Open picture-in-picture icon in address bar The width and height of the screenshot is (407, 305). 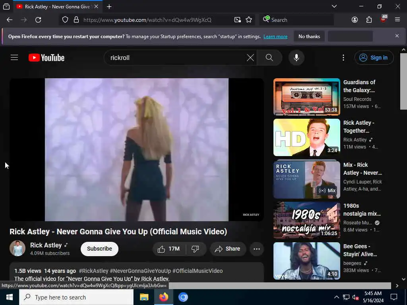[x=238, y=20]
